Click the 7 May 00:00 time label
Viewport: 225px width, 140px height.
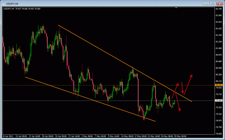point(100,136)
